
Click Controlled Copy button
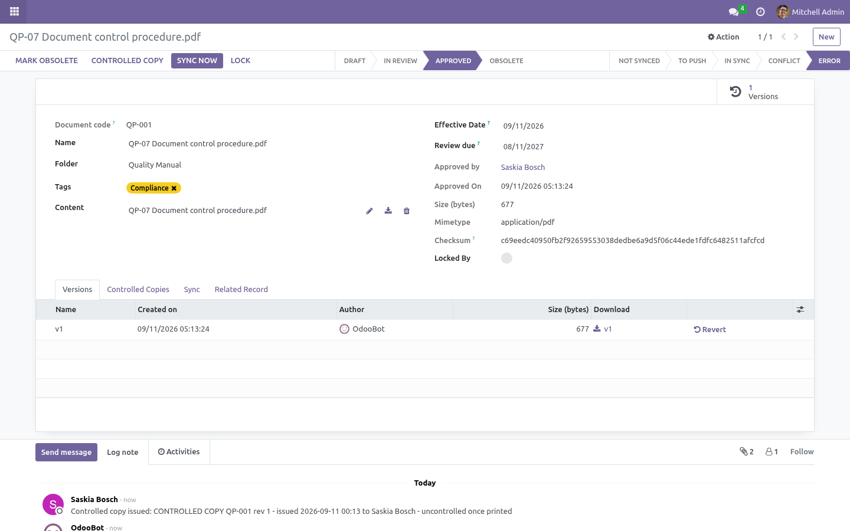127,61
